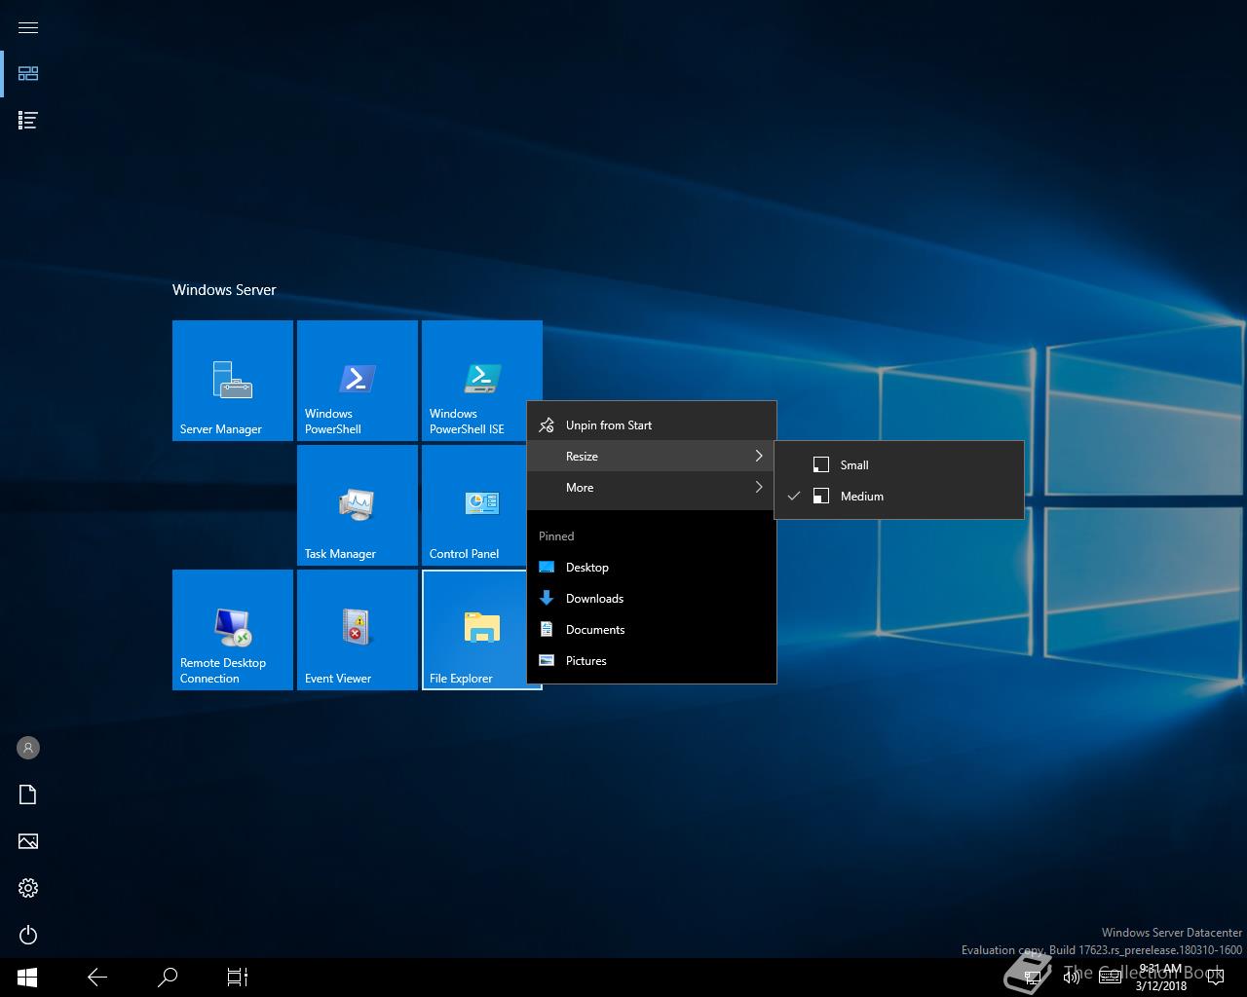1247x997 pixels.
Task: Switch to the all apps list view
Action: click(28, 121)
